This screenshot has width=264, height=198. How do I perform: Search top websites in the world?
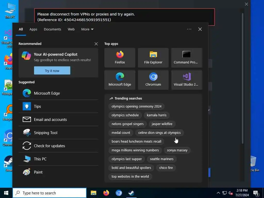pyautogui.click(x=130, y=176)
